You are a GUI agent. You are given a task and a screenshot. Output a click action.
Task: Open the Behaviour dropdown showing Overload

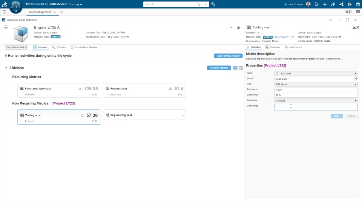[316, 101]
